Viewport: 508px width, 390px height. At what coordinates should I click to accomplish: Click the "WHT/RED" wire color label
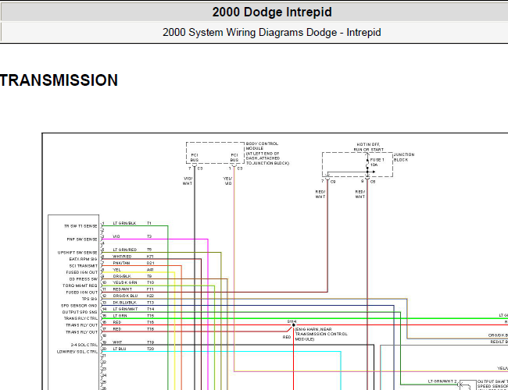[x=122, y=257]
